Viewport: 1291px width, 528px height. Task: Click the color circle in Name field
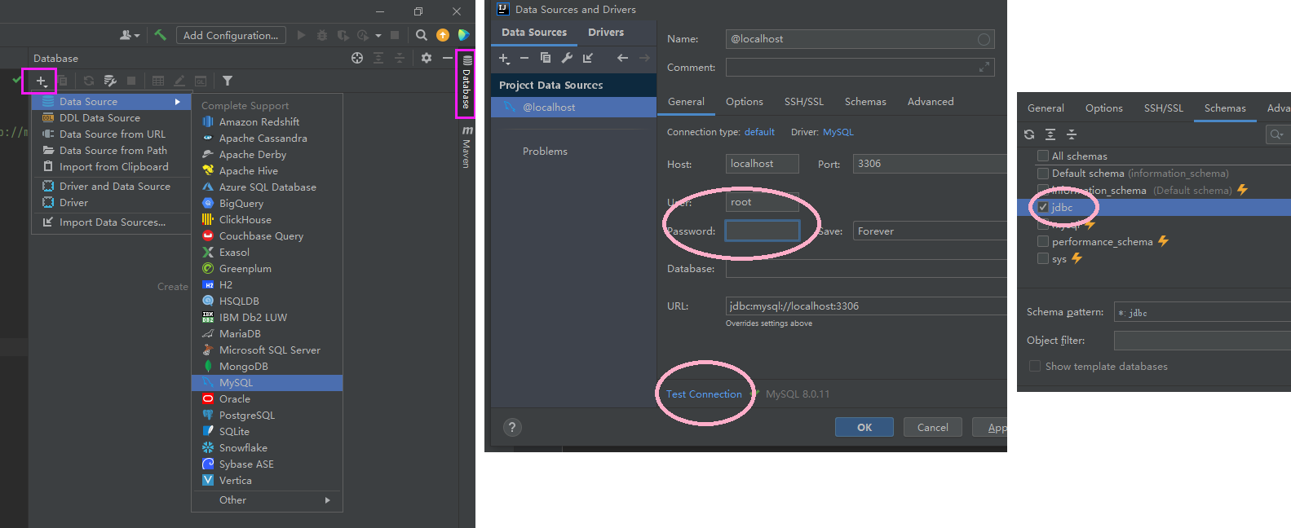[x=984, y=39]
